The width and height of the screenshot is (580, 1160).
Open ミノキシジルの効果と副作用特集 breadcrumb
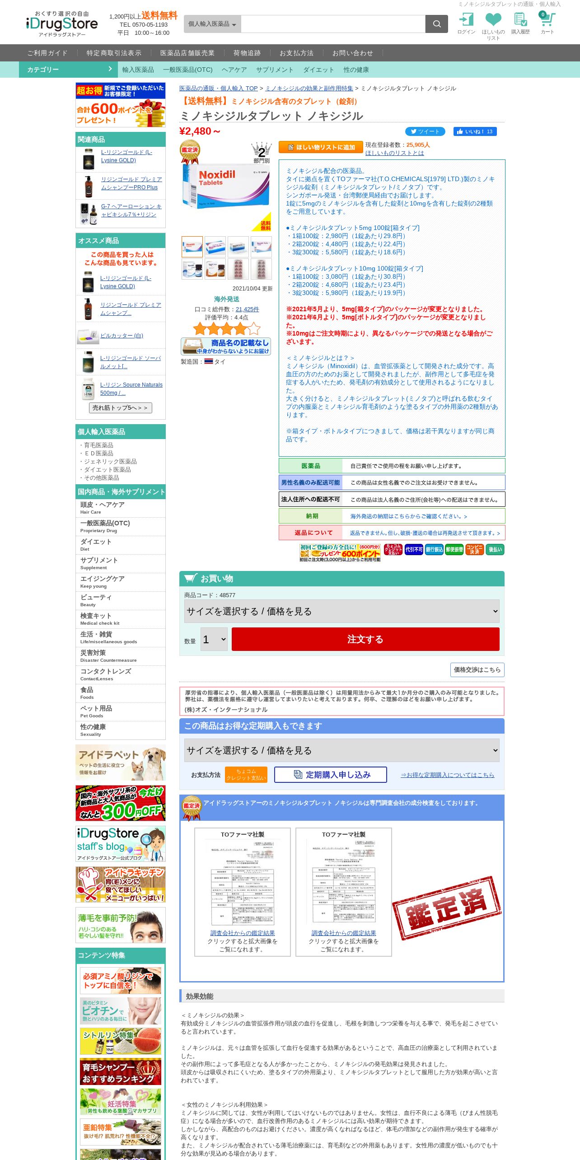pos(309,89)
